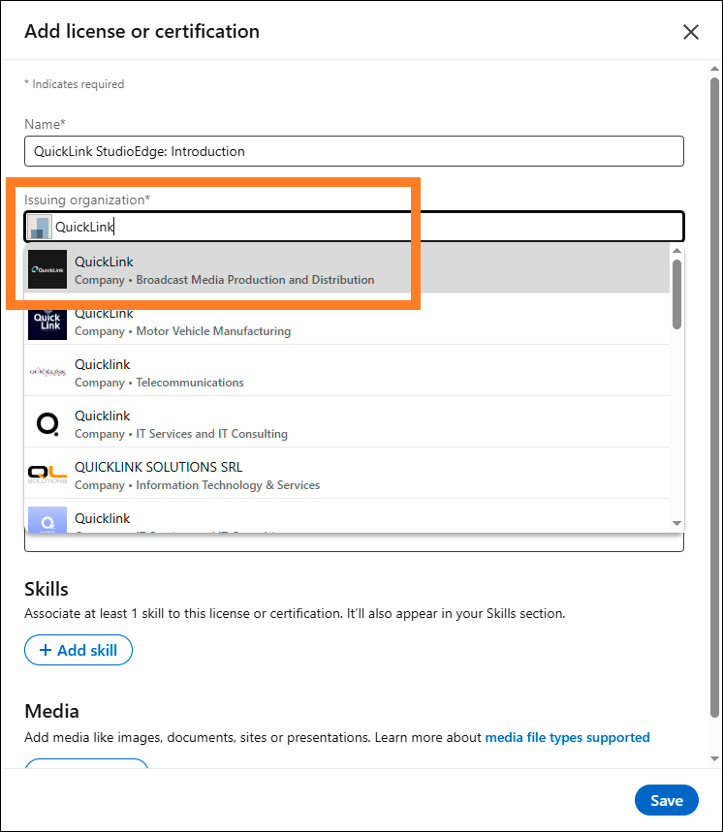Click the Issuing organization input with QuickLink typed
723x832 pixels.
pyautogui.click(x=354, y=227)
